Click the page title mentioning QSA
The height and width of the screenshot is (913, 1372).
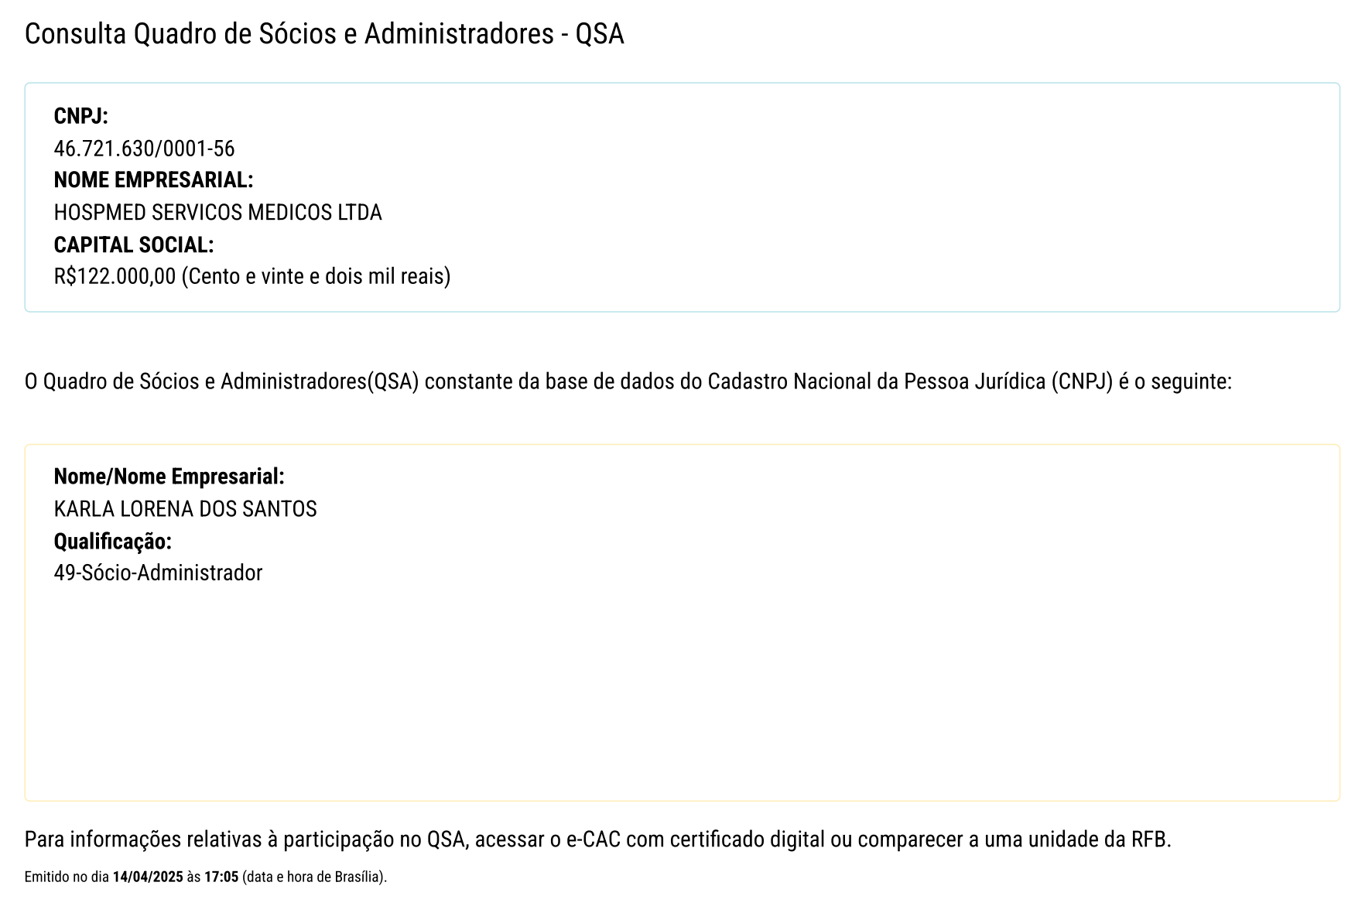click(323, 35)
